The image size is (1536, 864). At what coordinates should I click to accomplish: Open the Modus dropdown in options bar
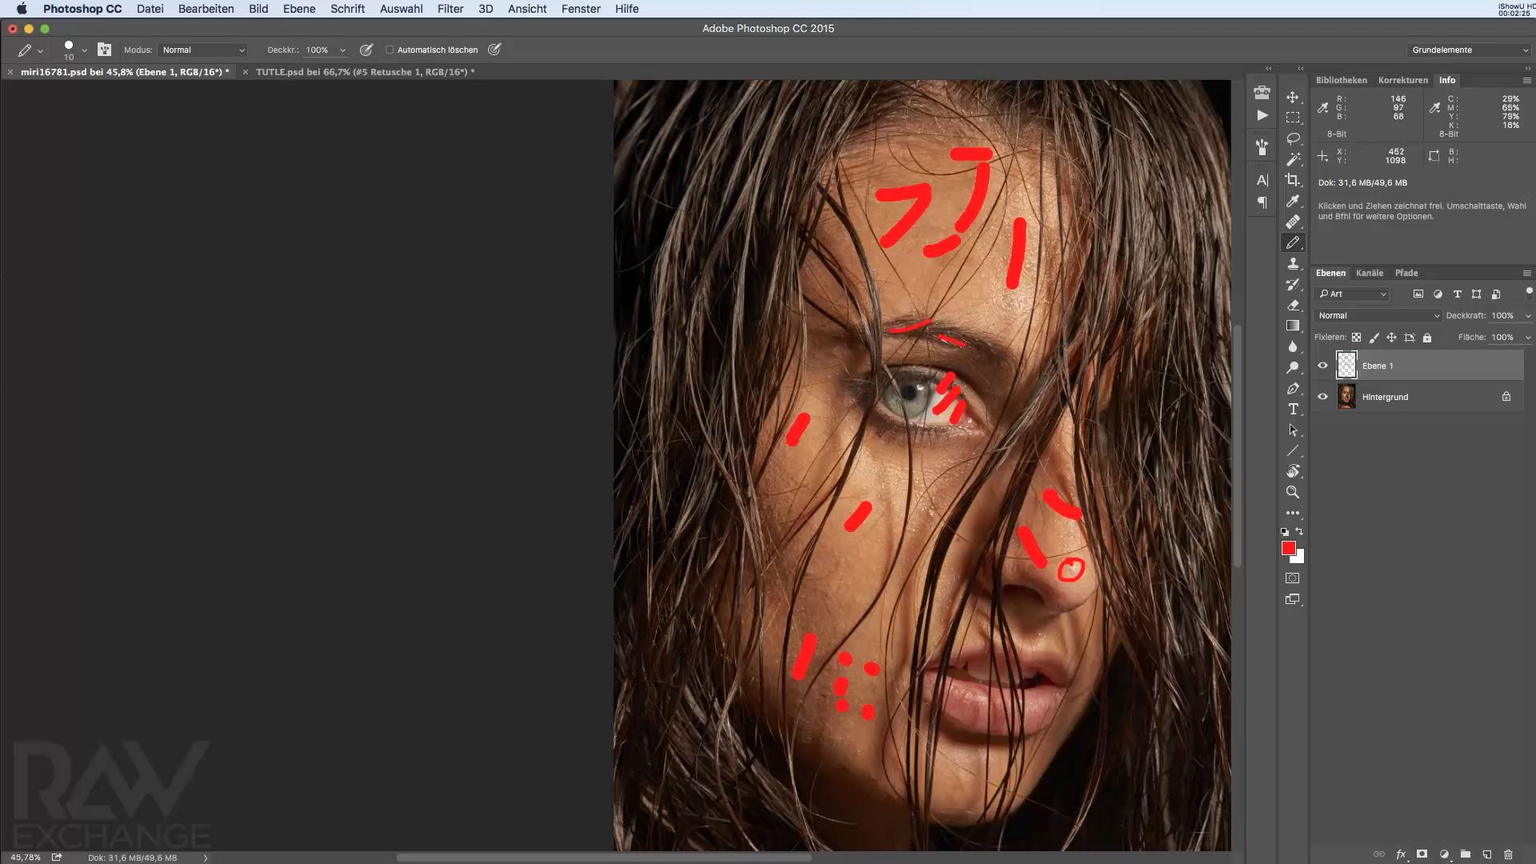(x=202, y=50)
